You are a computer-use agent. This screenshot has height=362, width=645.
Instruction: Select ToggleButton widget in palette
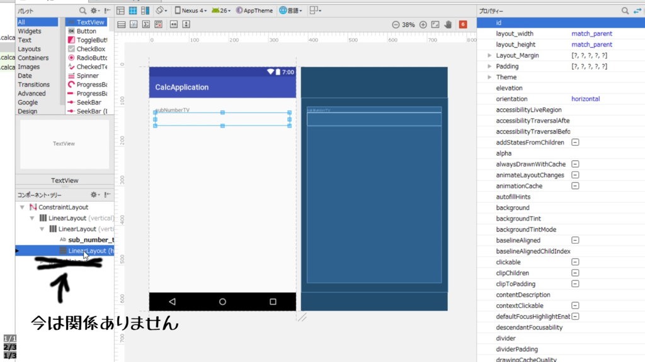tap(87, 40)
